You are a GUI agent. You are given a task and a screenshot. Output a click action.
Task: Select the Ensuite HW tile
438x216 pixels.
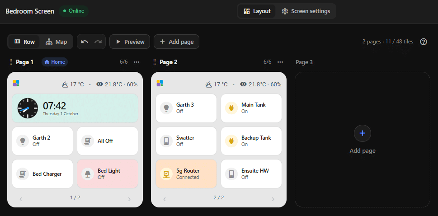click(251, 174)
